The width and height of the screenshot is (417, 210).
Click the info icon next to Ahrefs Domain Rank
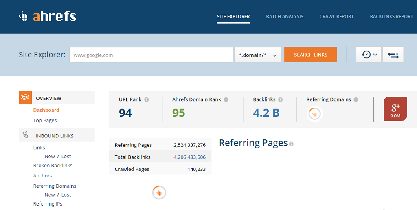pyautogui.click(x=226, y=99)
